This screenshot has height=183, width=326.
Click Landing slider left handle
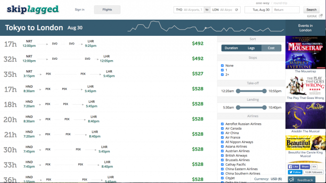point(238,108)
